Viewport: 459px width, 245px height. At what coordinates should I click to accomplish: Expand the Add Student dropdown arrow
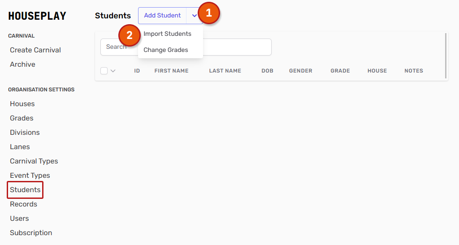(194, 16)
